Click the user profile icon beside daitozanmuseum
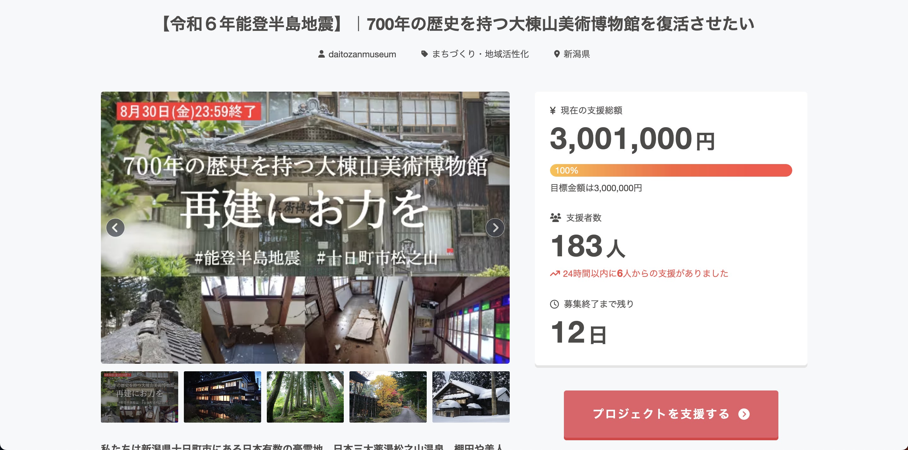 tap(321, 54)
